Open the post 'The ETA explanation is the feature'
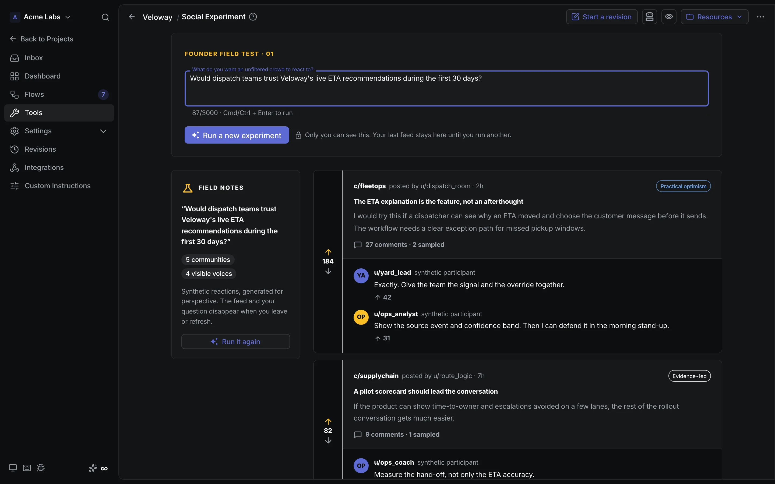 438,202
